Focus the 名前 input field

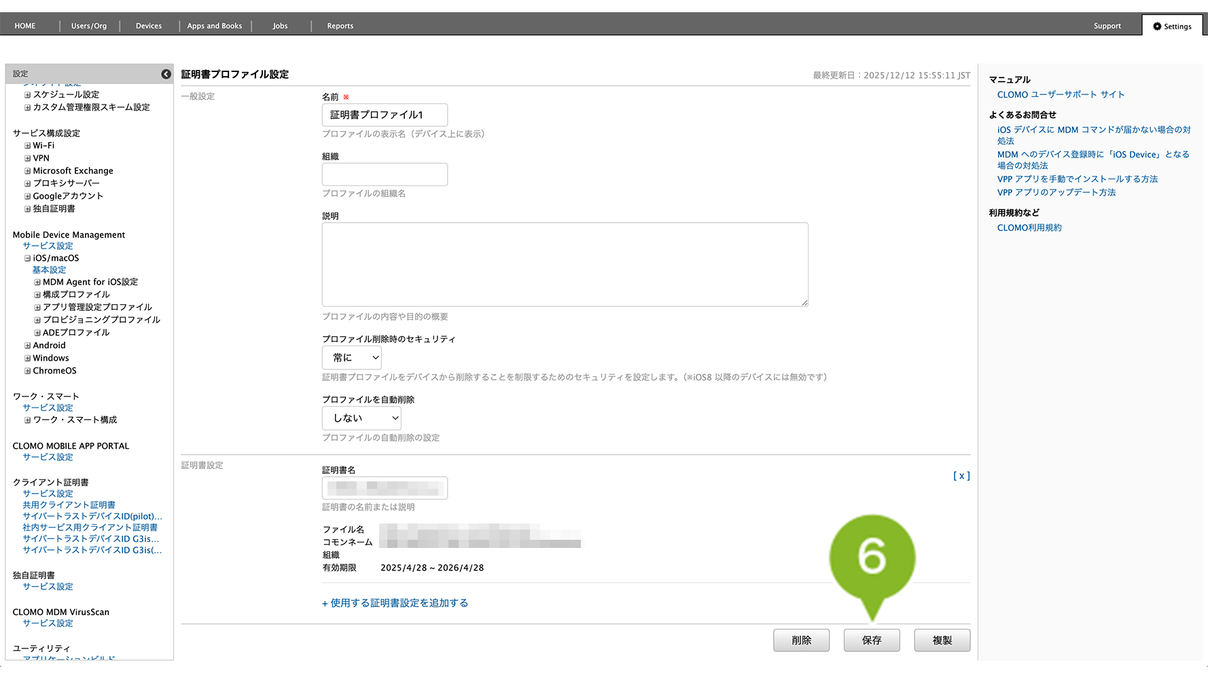tap(385, 115)
